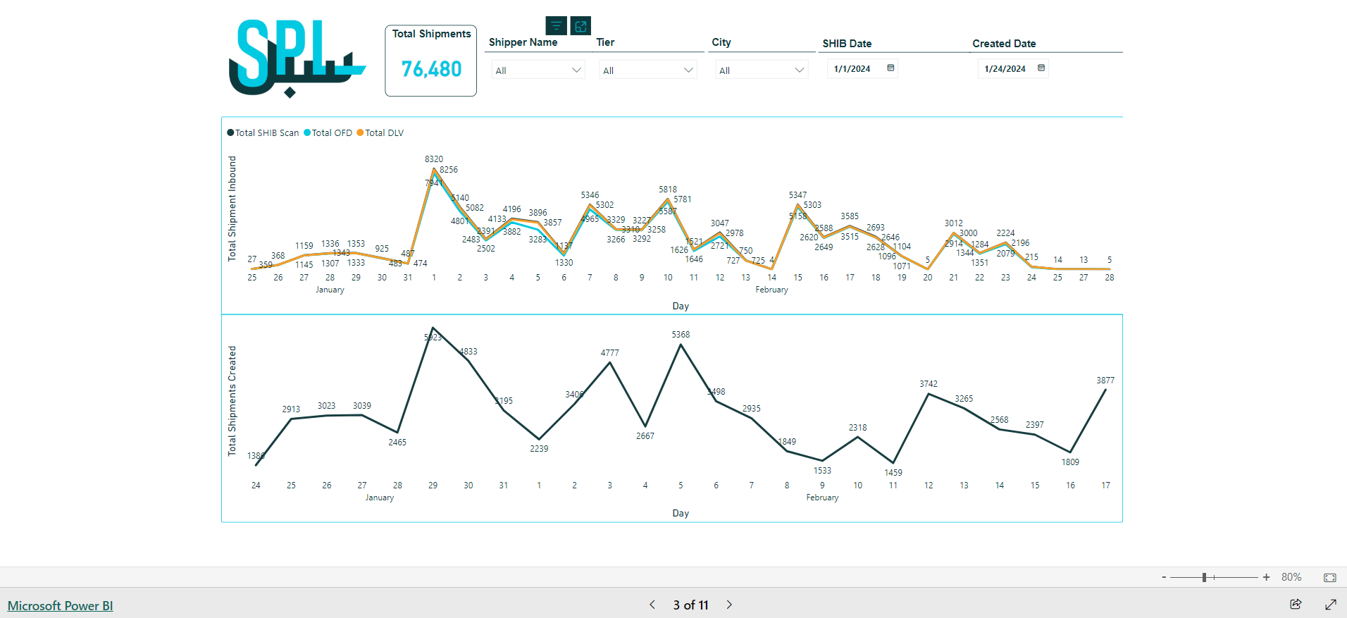This screenshot has width=1347, height=618.
Task: Click the Tier slicer title
Action: pos(605,42)
